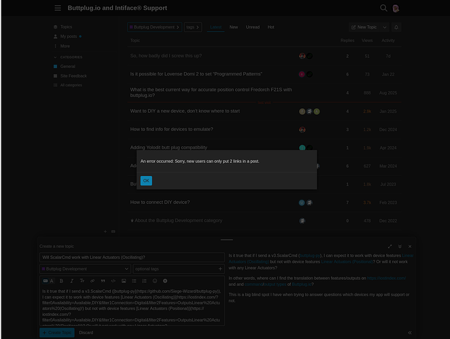Click OK in the error dialog

[146, 181]
